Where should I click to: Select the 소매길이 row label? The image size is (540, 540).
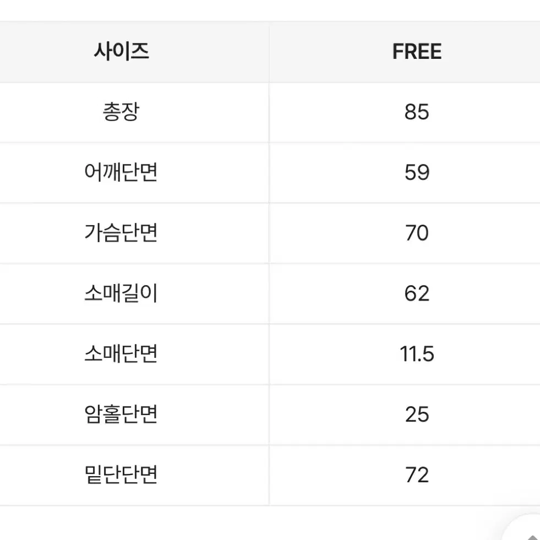tap(121, 293)
